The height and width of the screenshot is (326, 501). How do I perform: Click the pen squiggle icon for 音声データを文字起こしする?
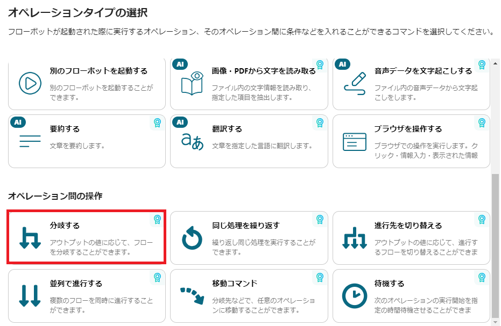coord(355,84)
